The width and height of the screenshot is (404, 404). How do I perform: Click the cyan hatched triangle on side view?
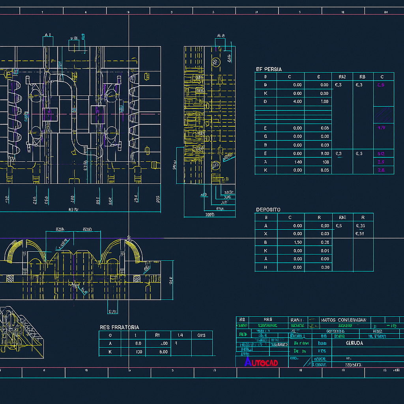pyautogui.click(x=228, y=157)
